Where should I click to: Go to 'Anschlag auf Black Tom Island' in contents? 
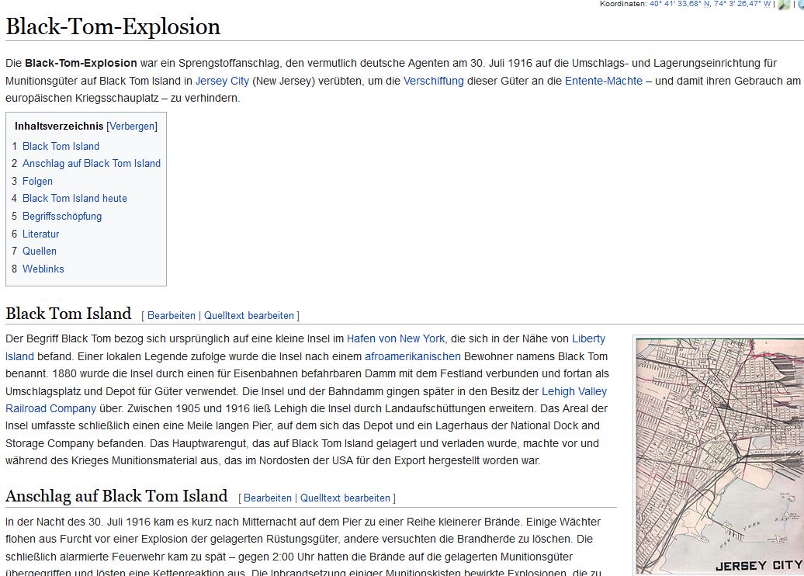pos(91,163)
